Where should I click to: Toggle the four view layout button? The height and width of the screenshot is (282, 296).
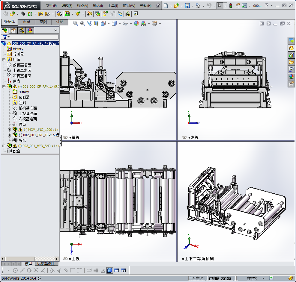123,270
